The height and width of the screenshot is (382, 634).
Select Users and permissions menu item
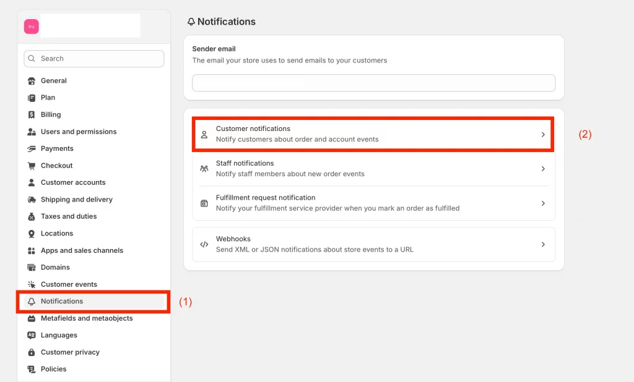(94, 132)
